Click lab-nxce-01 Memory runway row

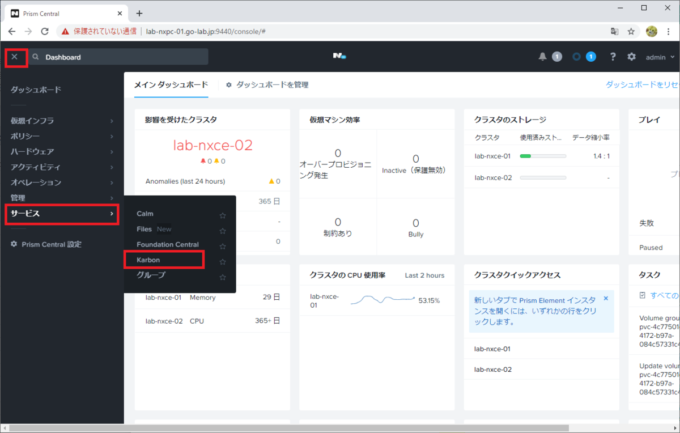212,297
